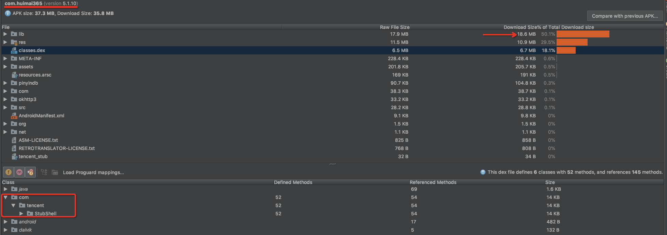The height and width of the screenshot is (235, 667).
Task: Collapse the tencent package arrow
Action: tap(13, 205)
